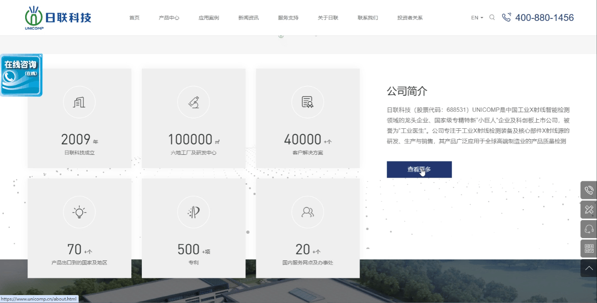597x303 pixels.
Task: Click the patent icon above 500
Action: pos(194,212)
